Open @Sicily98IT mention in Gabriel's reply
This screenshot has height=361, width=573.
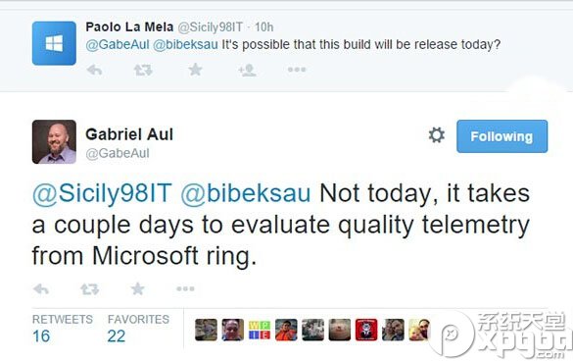(x=102, y=193)
